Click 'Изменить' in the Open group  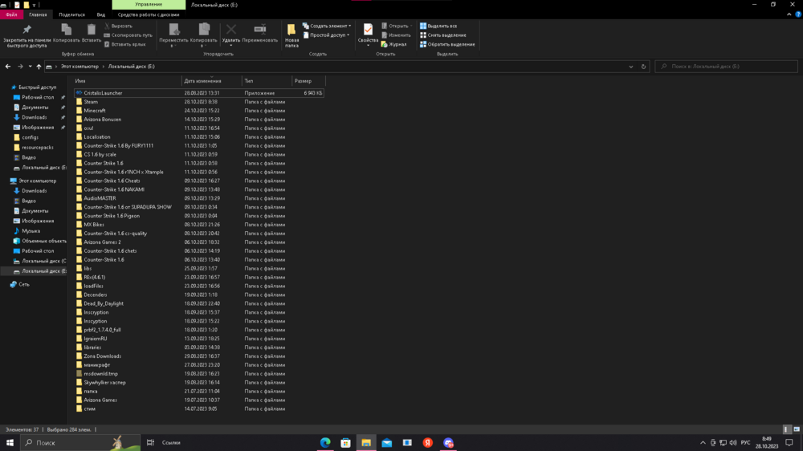[396, 35]
